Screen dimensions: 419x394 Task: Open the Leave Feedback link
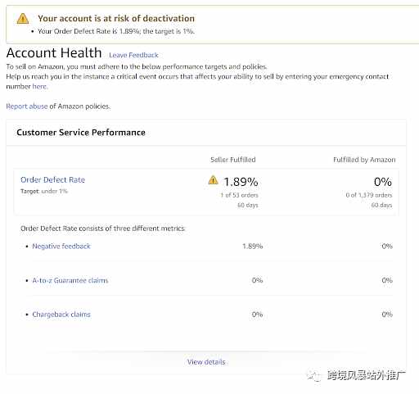(133, 55)
